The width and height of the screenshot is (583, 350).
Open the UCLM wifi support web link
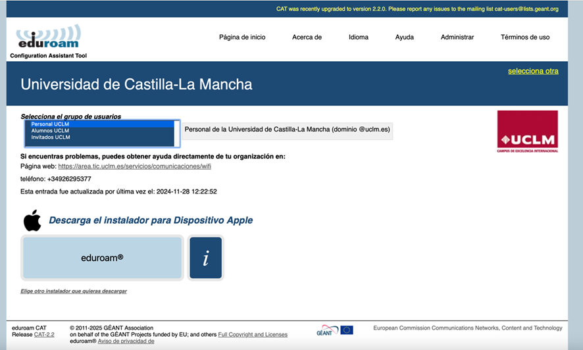click(134, 166)
